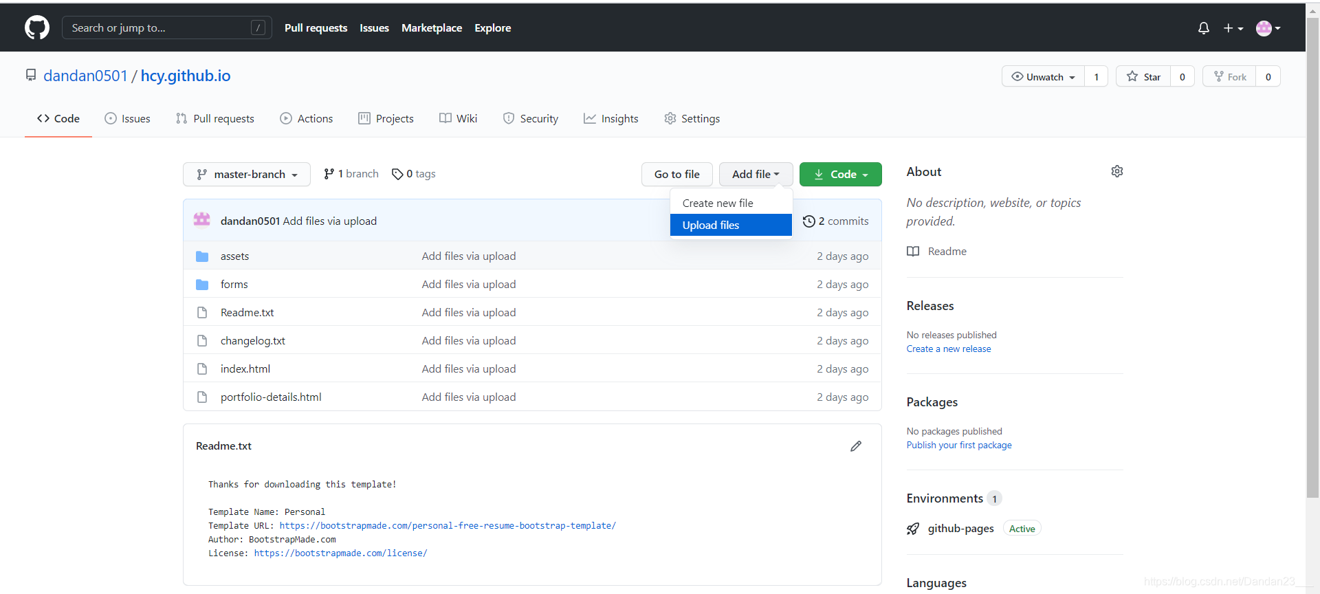Click Publish your first package link
Viewport: 1320px width, 594px height.
pos(959,445)
